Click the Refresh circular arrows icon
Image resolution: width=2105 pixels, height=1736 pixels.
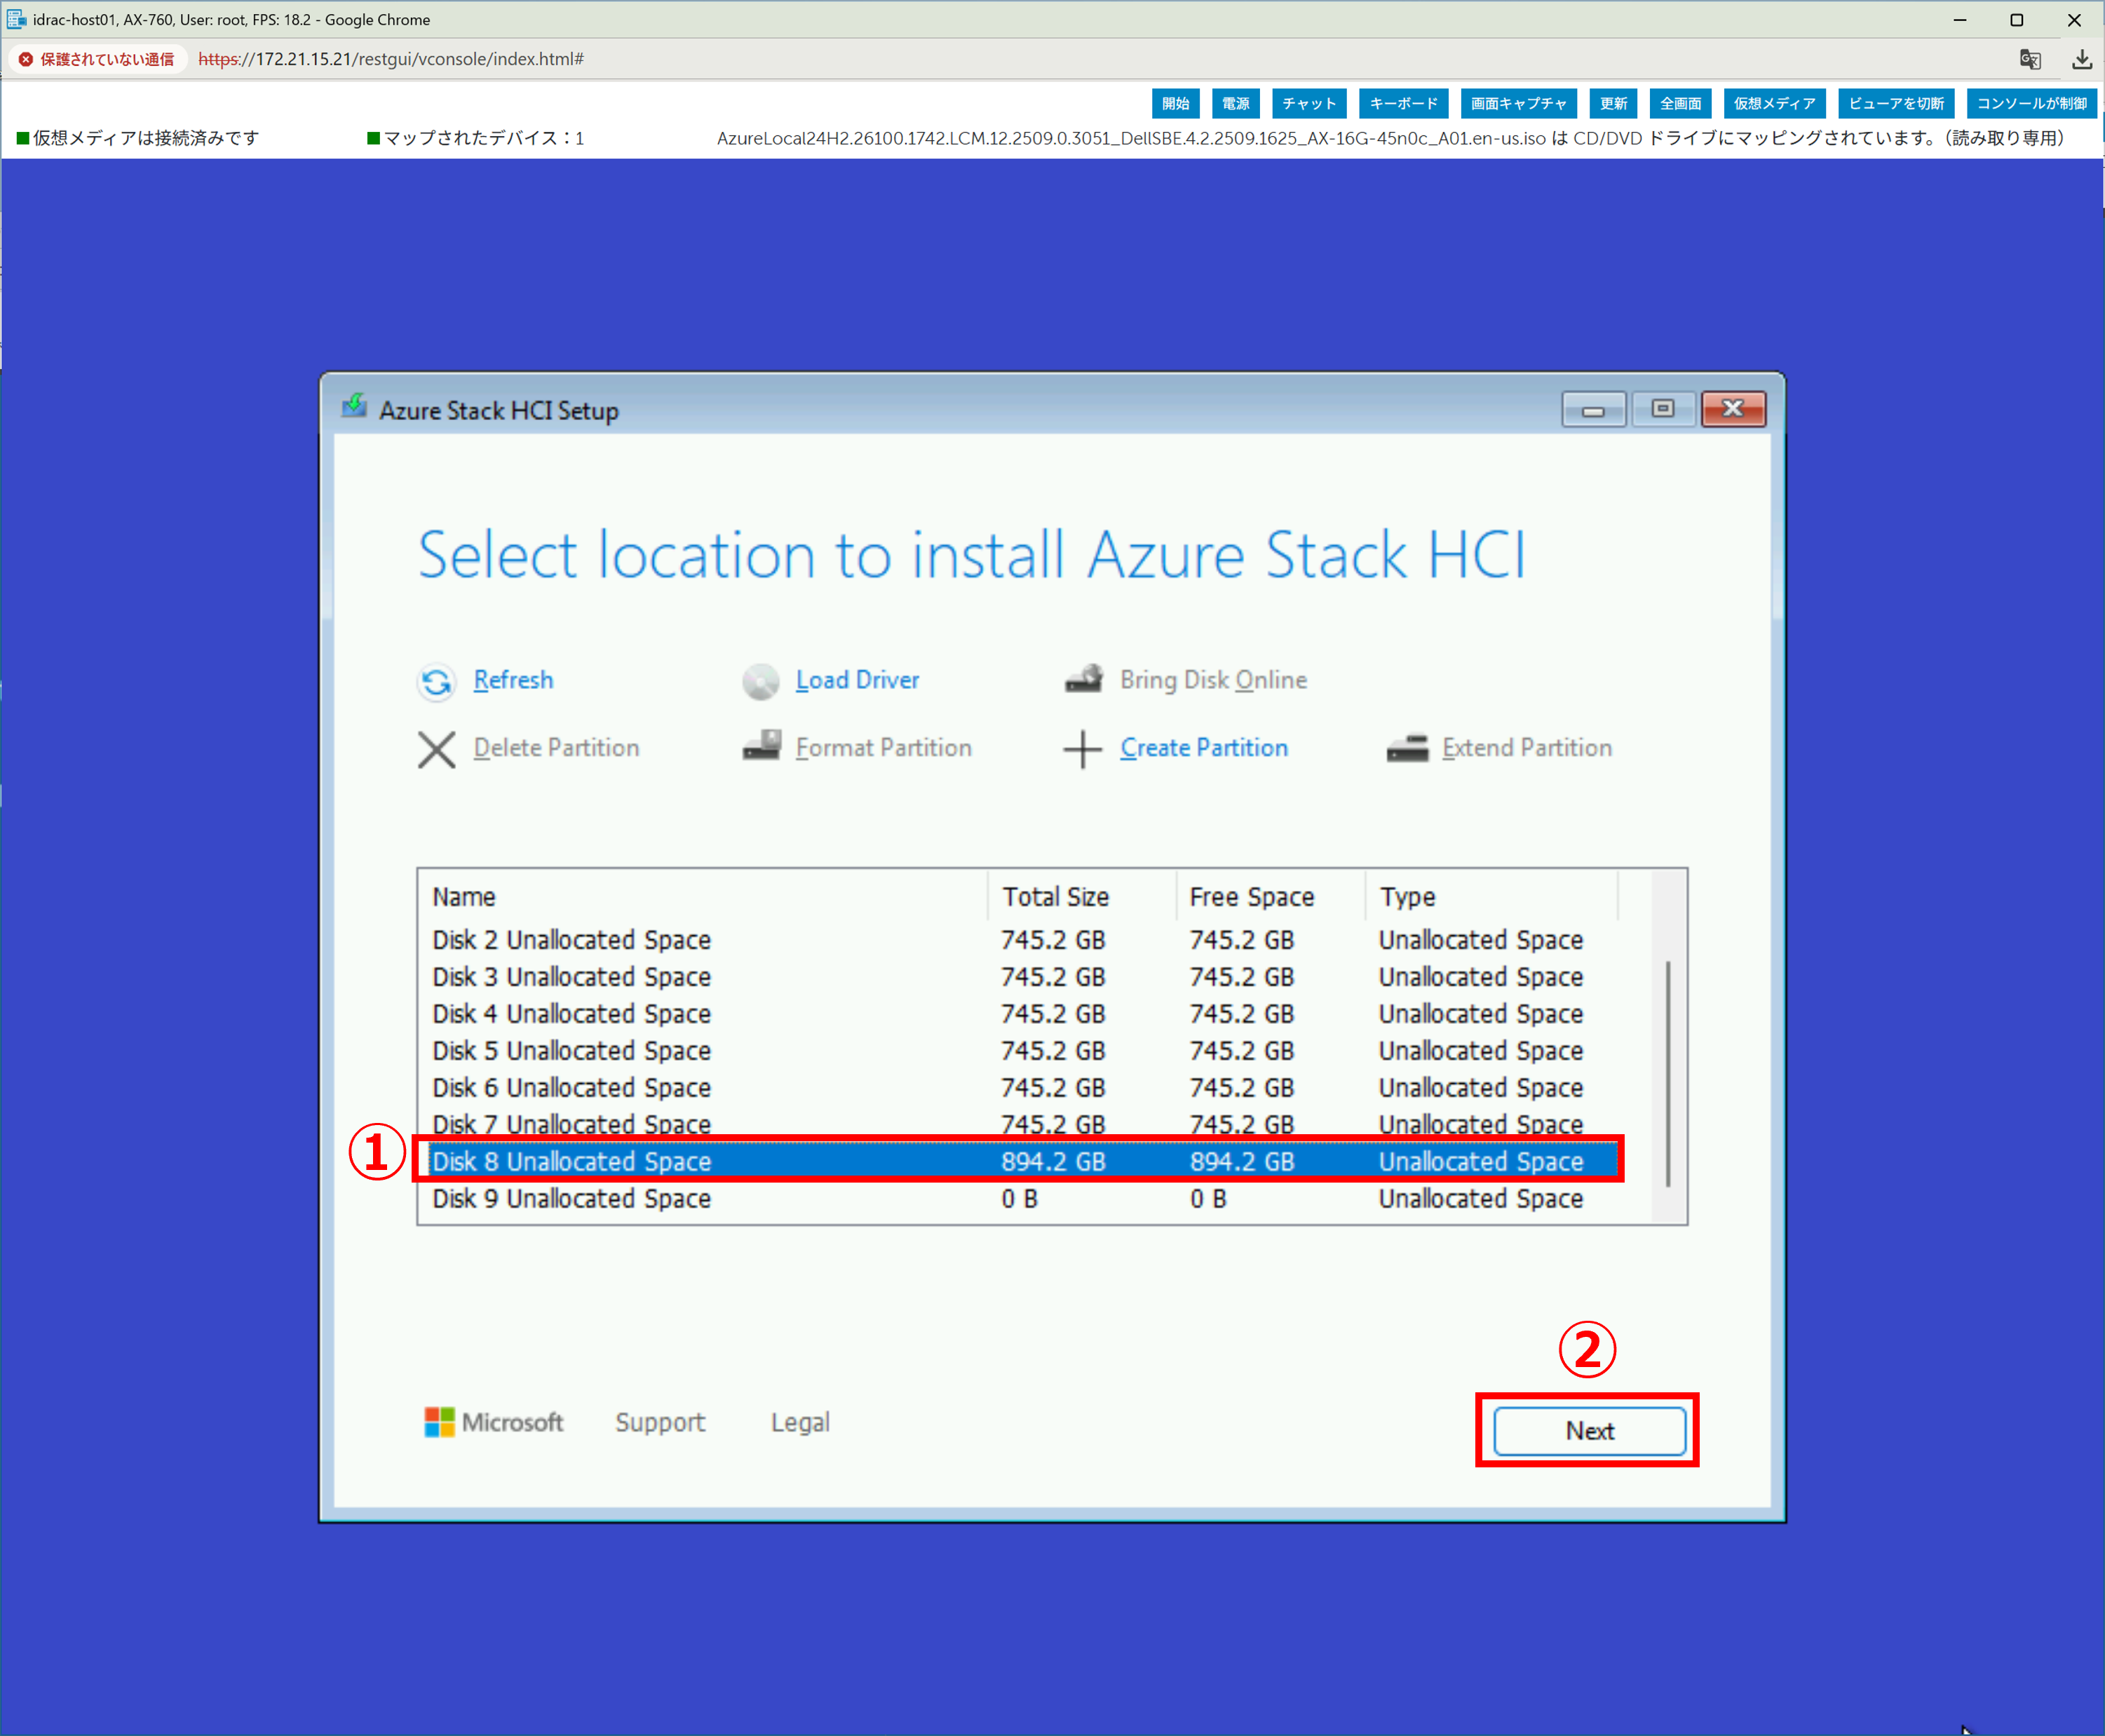click(x=435, y=681)
